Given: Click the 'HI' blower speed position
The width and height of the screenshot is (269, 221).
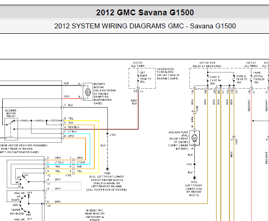Looking at the screenshot, I should [19, 186].
